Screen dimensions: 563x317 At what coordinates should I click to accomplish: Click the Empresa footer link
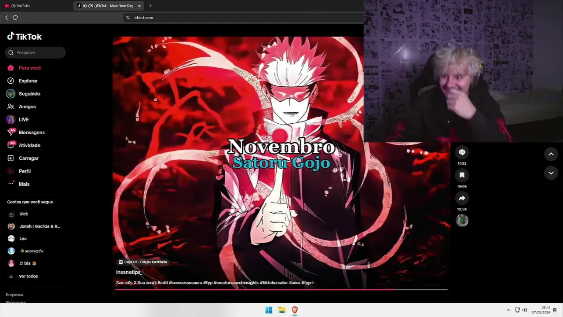[15, 295]
